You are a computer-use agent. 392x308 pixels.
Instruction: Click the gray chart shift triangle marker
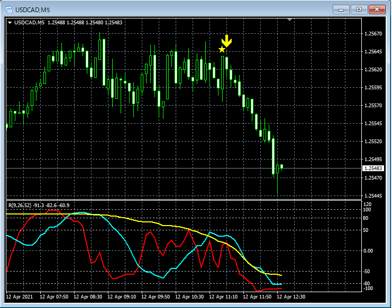[x=289, y=20]
